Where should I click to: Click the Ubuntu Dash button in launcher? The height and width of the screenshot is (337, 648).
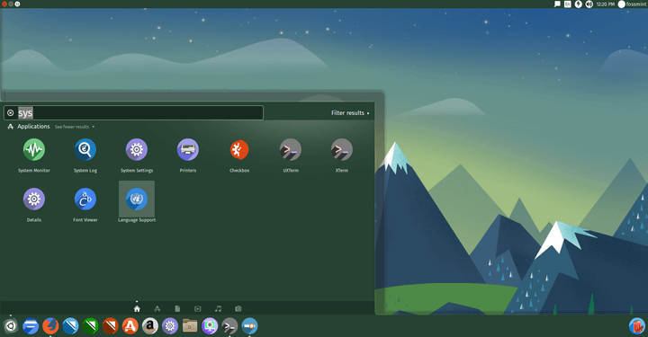pyautogui.click(x=10, y=326)
